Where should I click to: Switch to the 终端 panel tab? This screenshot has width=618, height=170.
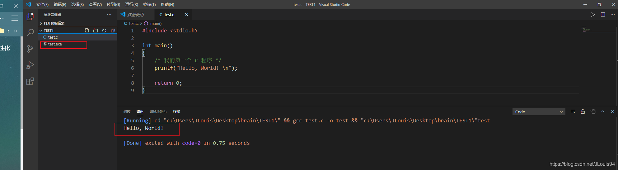coord(176,112)
